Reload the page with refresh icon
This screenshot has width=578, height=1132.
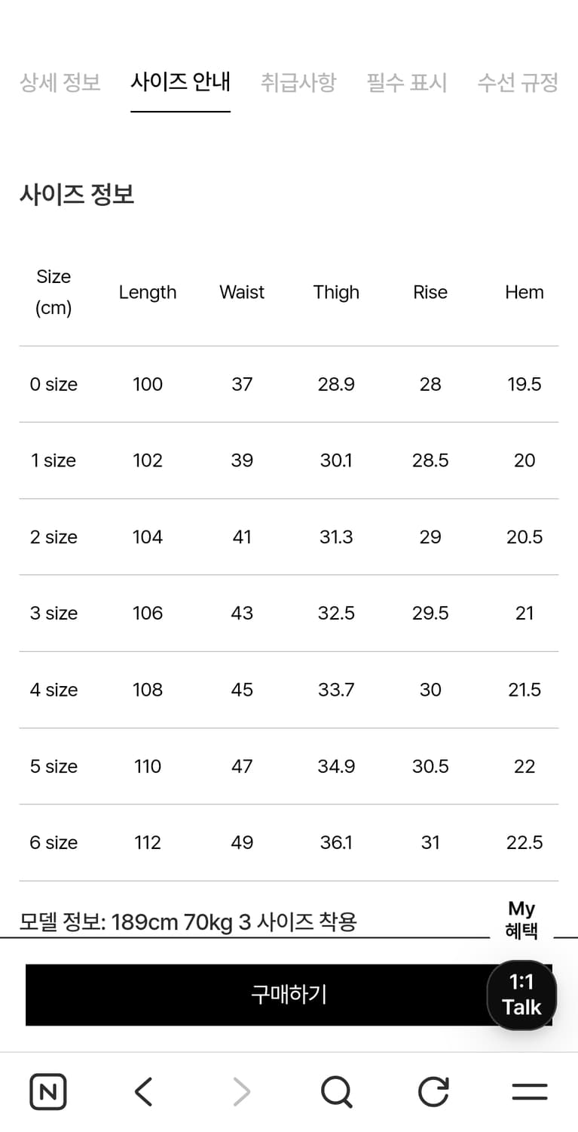pyautogui.click(x=433, y=1091)
